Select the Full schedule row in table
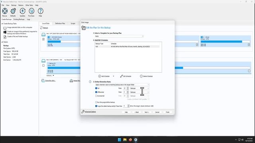The width and height of the screenshot is (255, 143). pos(127,46)
